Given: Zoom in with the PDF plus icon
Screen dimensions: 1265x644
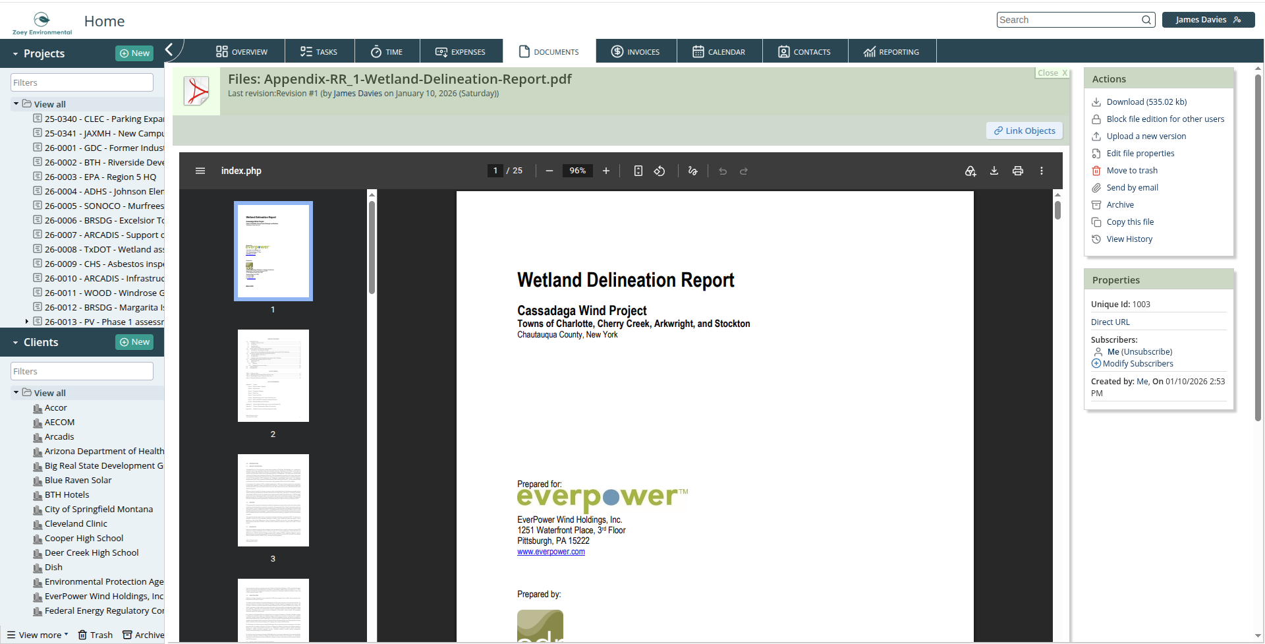Looking at the screenshot, I should pyautogui.click(x=606, y=171).
